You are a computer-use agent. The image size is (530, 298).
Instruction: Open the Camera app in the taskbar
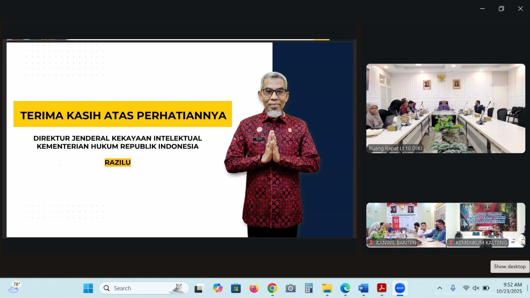291,288
